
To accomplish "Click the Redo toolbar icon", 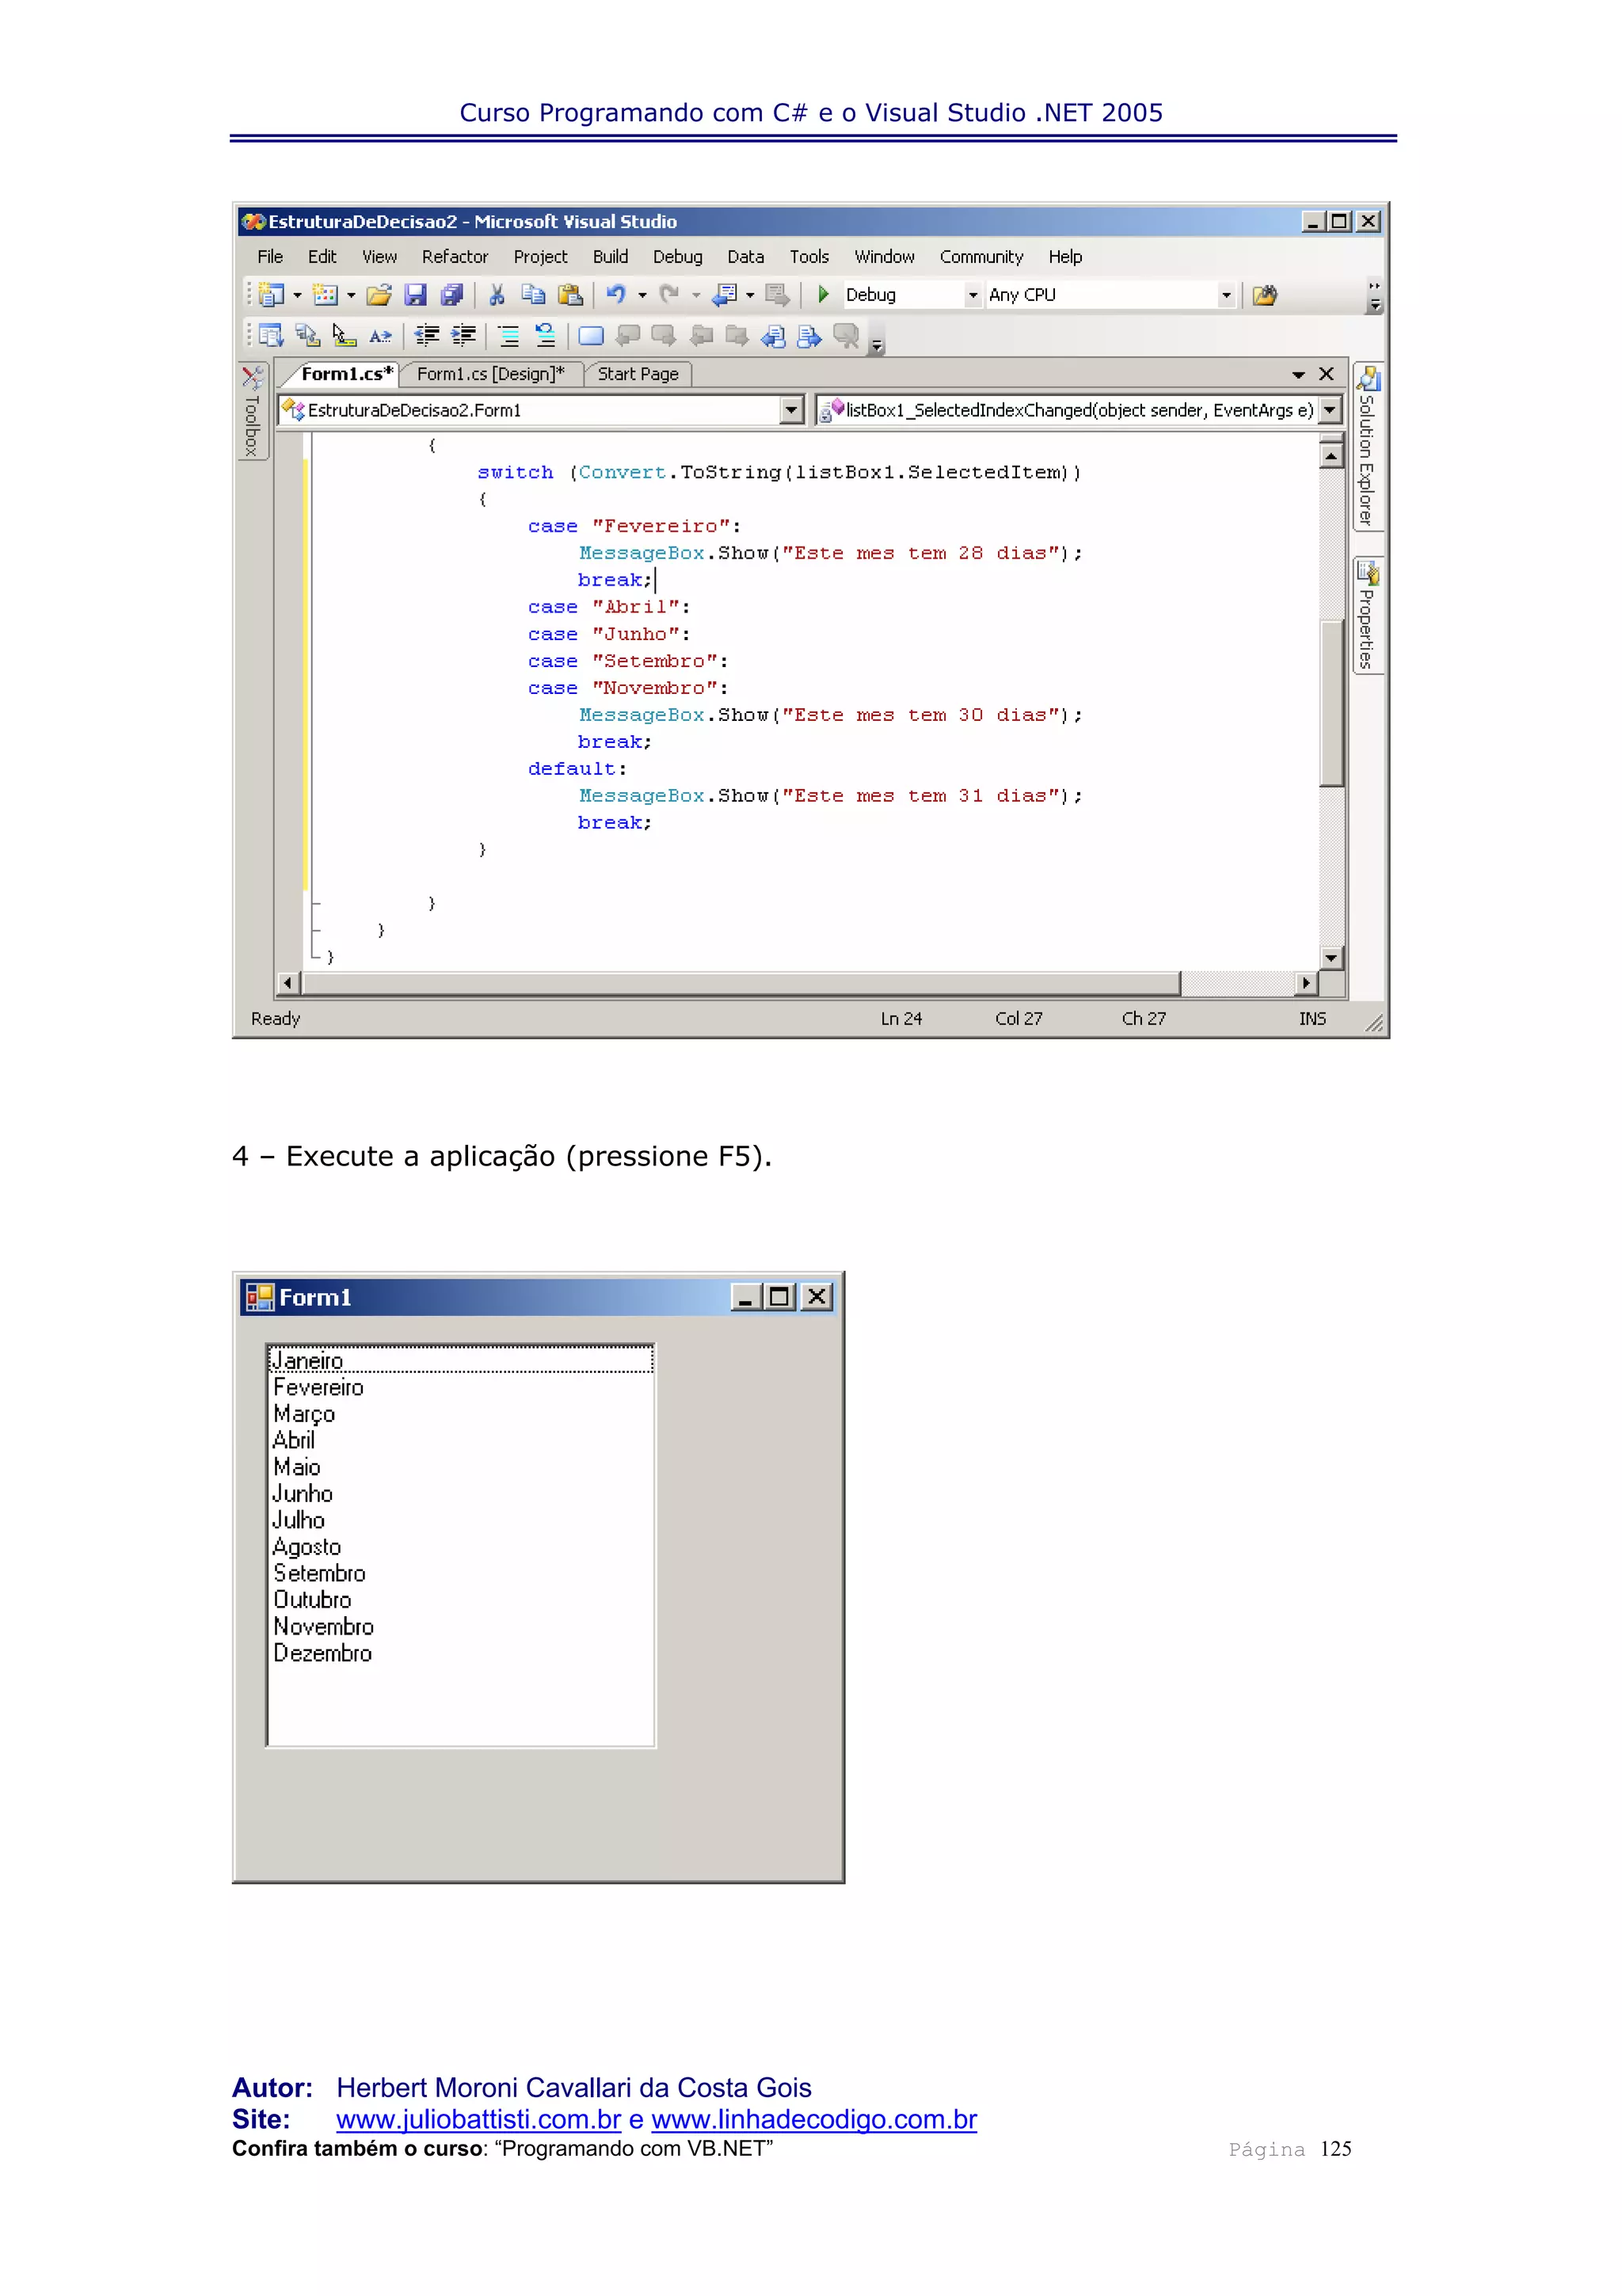I will [x=669, y=295].
